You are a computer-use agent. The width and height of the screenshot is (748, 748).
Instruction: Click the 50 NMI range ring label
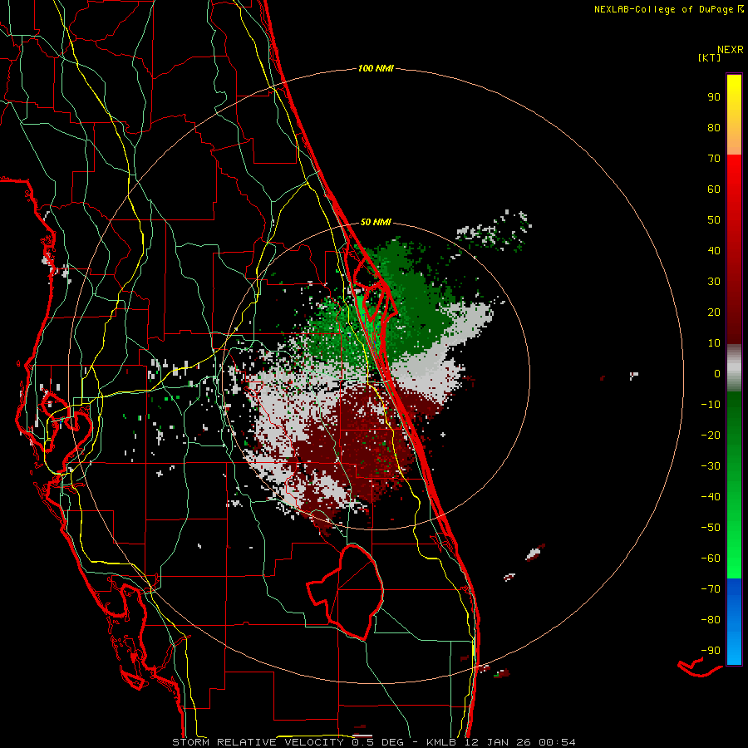[376, 222]
